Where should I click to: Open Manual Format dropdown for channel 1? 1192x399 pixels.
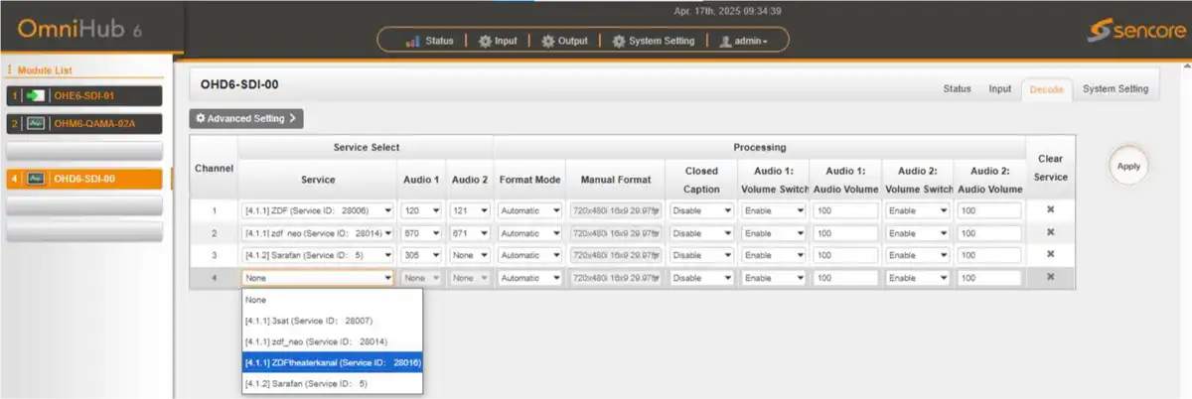tap(616, 210)
